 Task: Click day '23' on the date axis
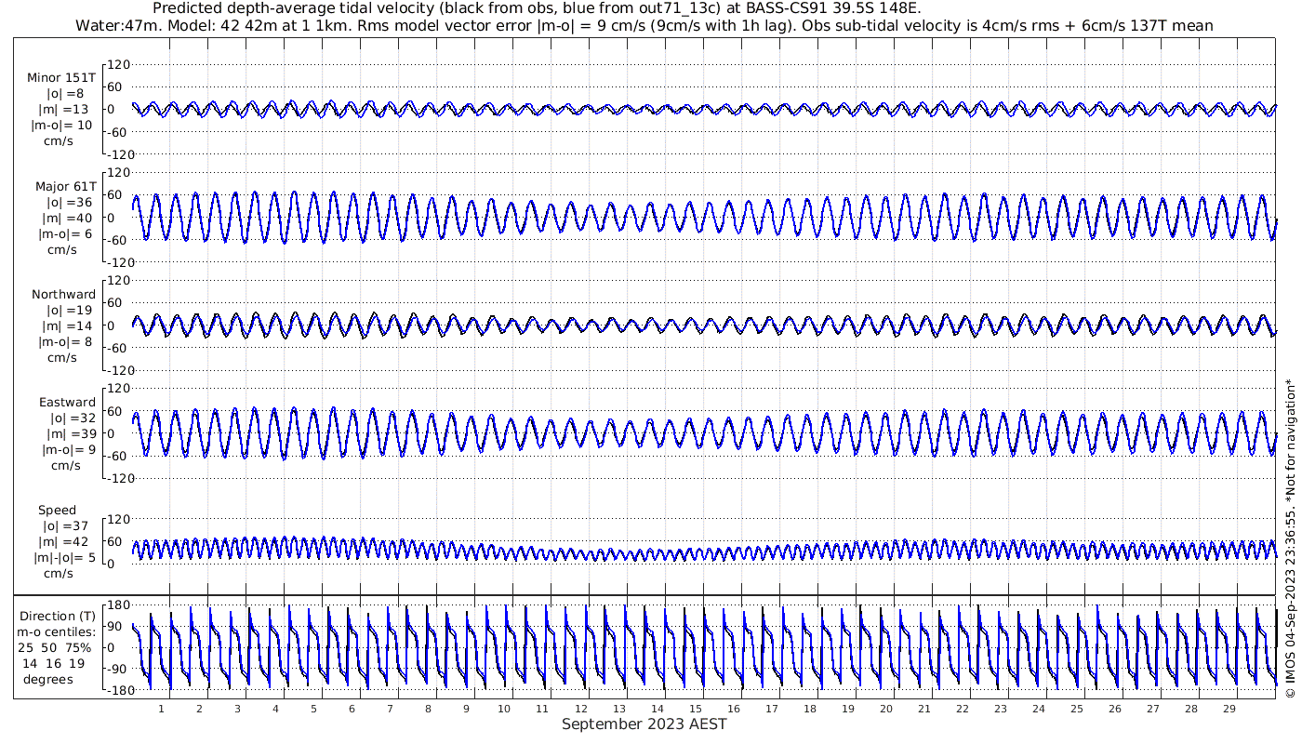[1000, 709]
